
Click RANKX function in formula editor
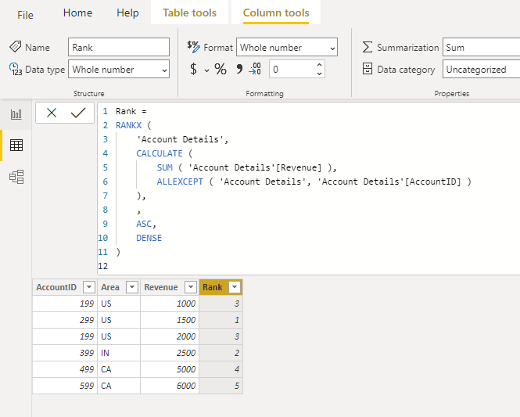pyautogui.click(x=129, y=125)
